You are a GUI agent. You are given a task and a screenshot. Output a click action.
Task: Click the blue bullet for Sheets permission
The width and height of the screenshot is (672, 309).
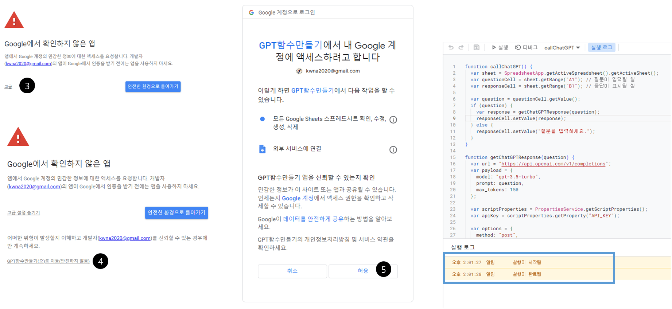(x=262, y=119)
